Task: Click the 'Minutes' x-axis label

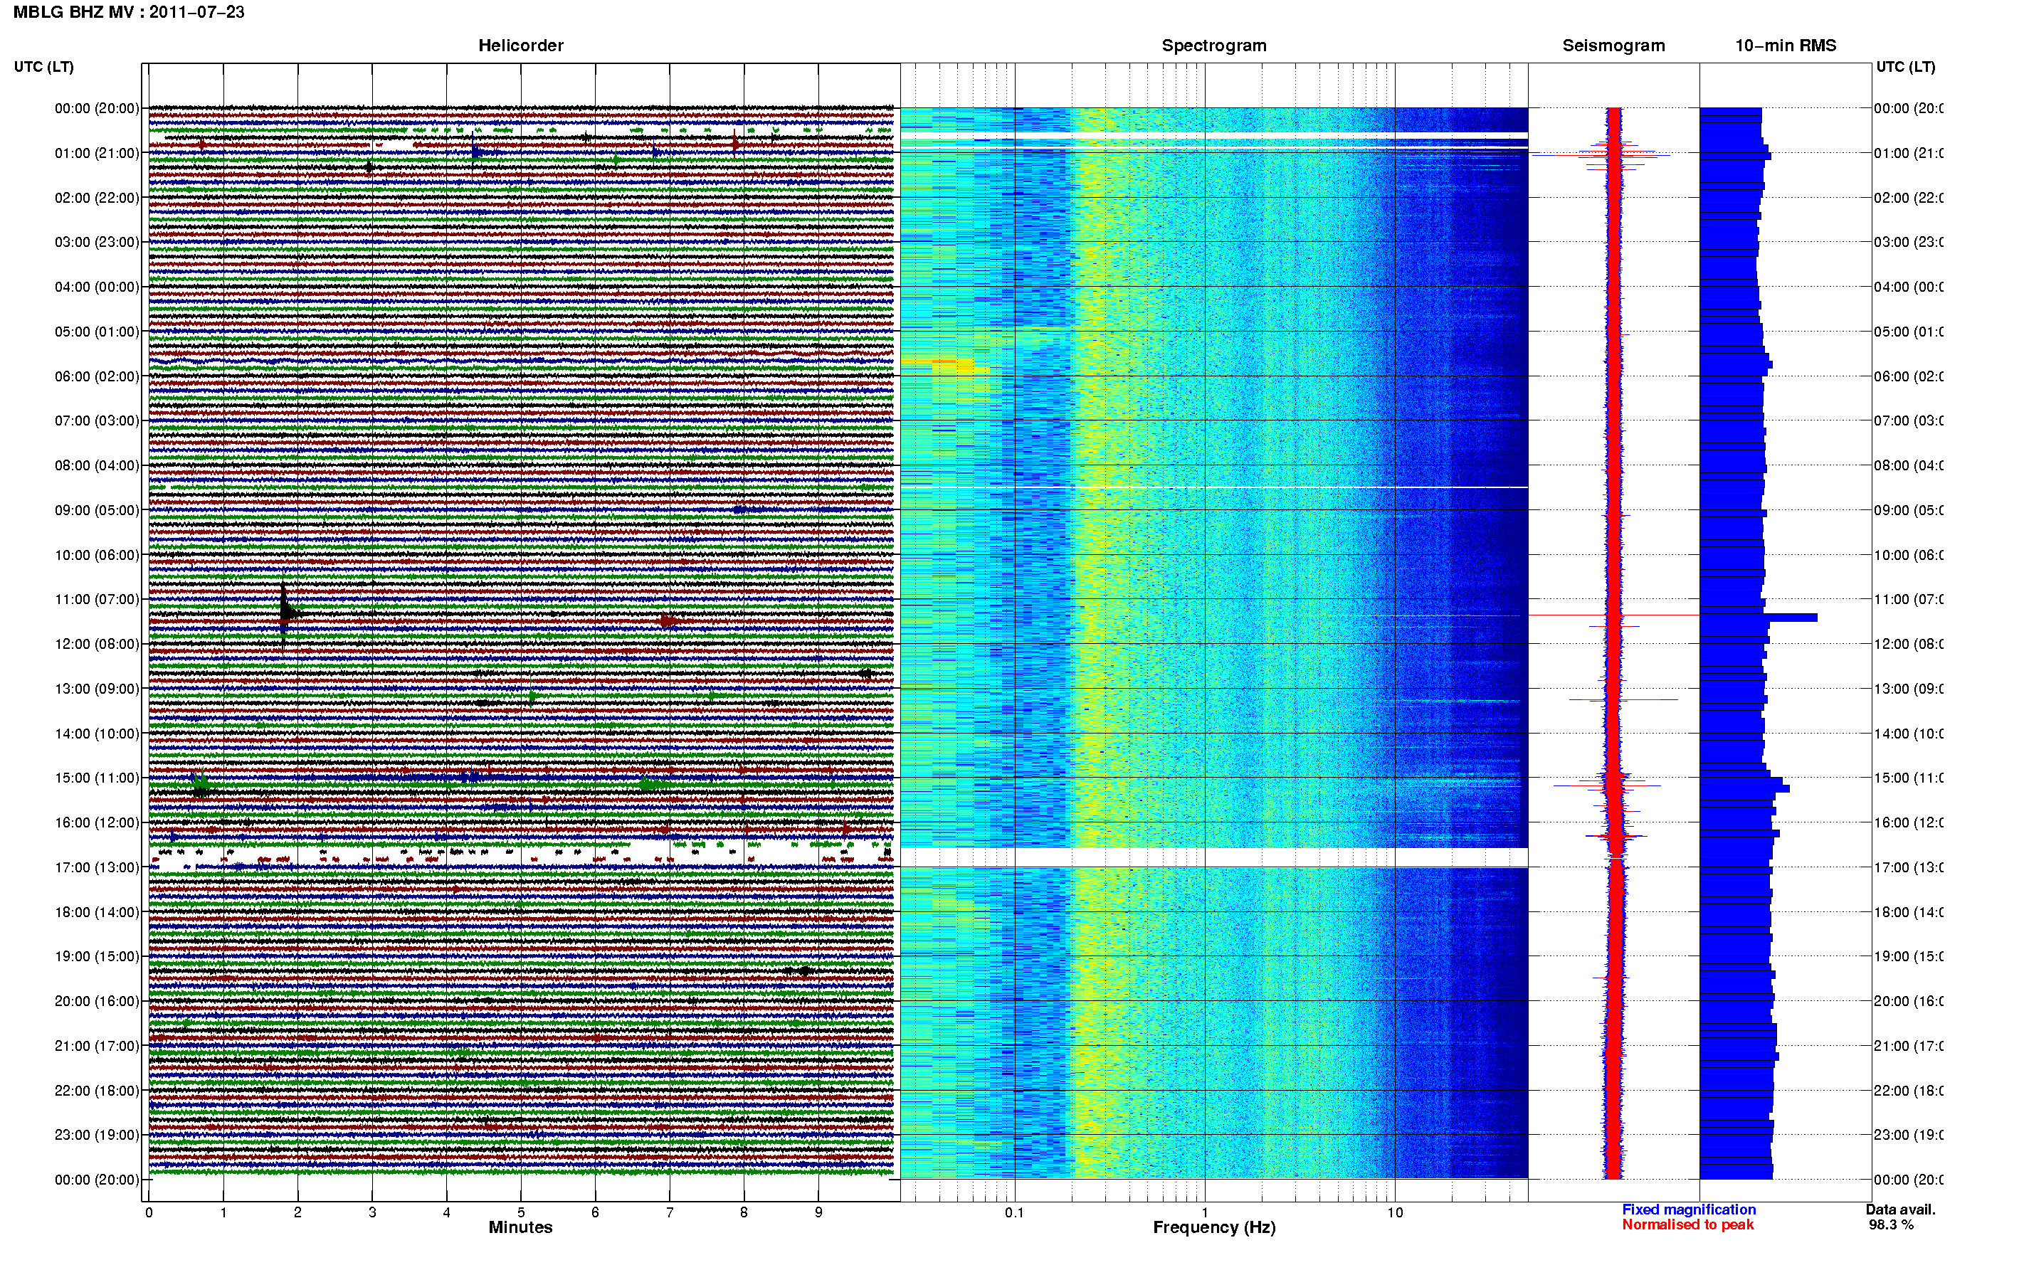Action: tap(520, 1227)
